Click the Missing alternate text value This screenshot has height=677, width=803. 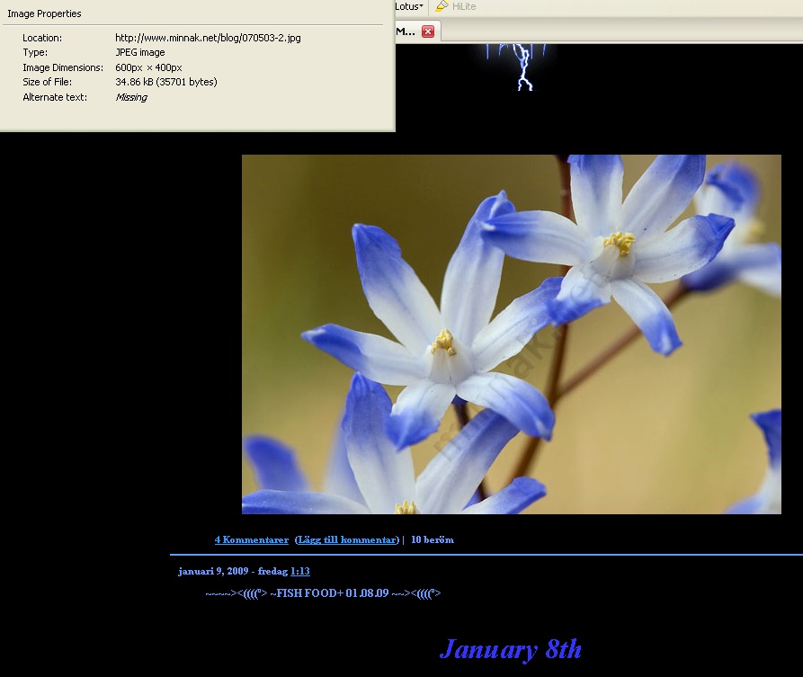click(131, 97)
